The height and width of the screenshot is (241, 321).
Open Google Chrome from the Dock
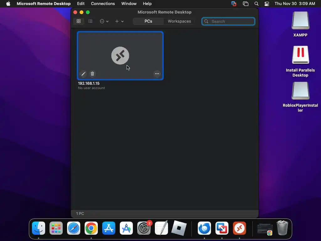[91, 228]
